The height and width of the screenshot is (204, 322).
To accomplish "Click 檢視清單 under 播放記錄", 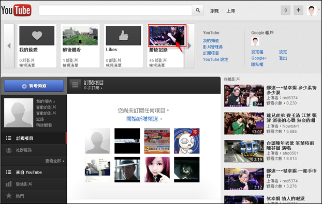I will [x=157, y=66].
